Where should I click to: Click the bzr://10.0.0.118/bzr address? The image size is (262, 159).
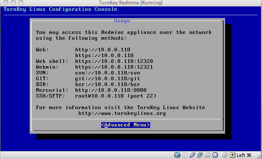(107, 85)
